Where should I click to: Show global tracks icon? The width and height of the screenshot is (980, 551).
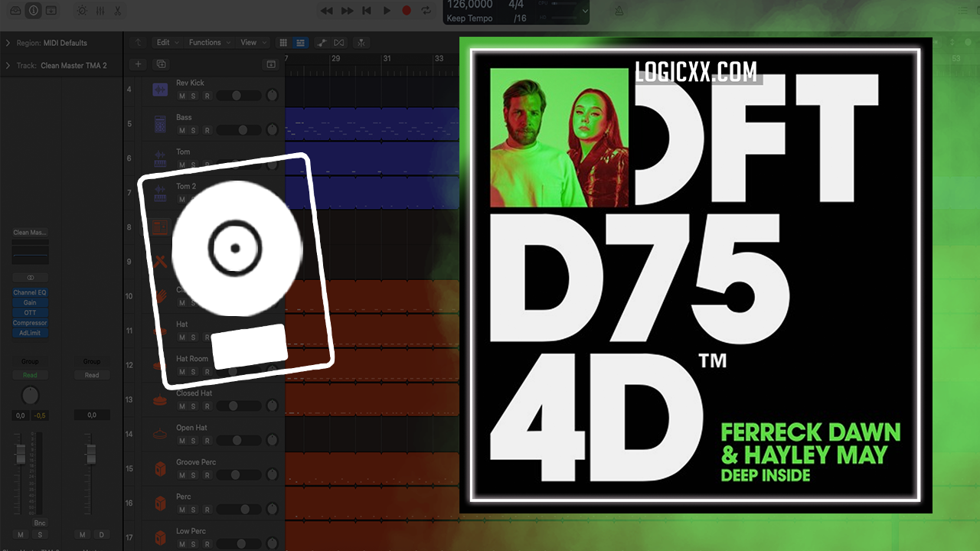point(270,64)
